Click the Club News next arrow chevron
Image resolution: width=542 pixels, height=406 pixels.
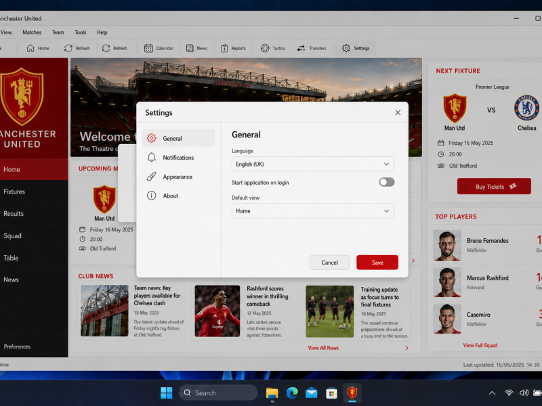(x=406, y=348)
